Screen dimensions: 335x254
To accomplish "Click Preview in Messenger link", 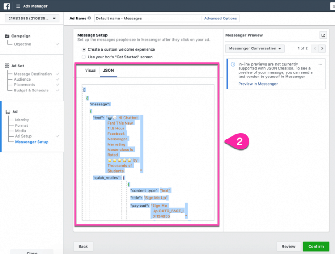I will pos(258,84).
